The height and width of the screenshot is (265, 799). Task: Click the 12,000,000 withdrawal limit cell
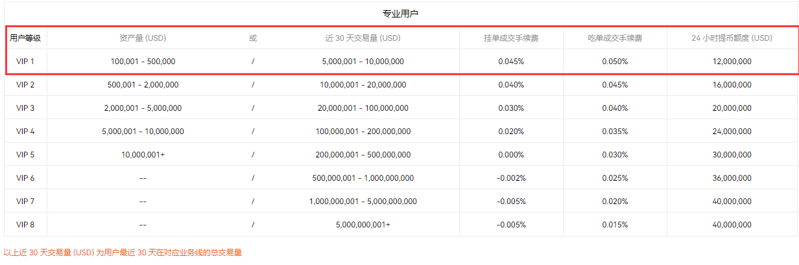[x=732, y=62]
